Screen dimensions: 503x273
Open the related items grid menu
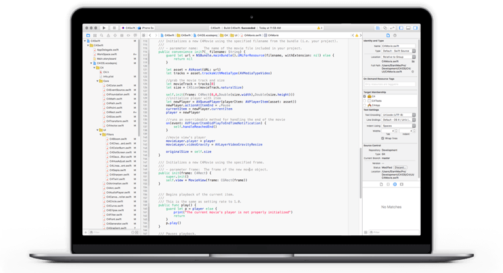tap(144, 35)
